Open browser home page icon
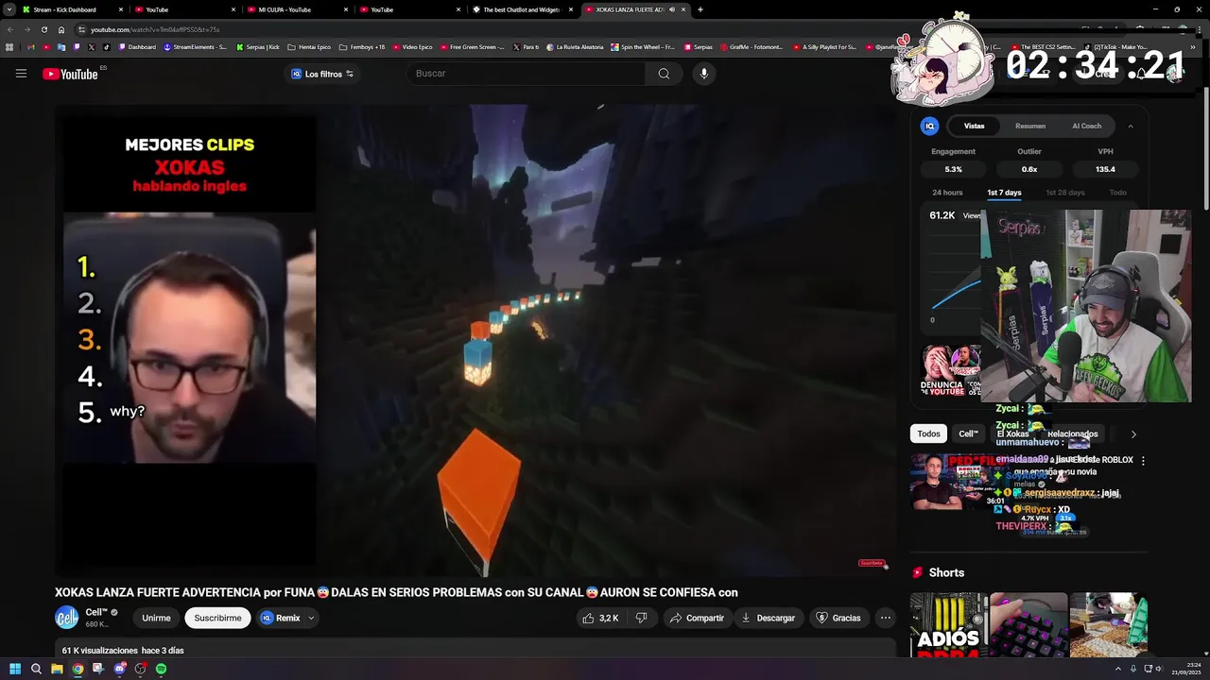Image resolution: width=1210 pixels, height=680 pixels. pyautogui.click(x=61, y=29)
